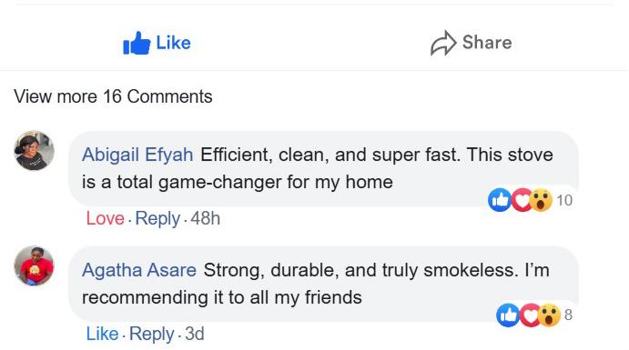Click thumbs-up reaction on Agatha's comment
The image size is (629, 350).
508,315
